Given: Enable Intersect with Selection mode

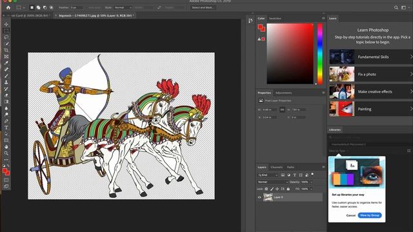Looking at the screenshot, I should coord(52,8).
